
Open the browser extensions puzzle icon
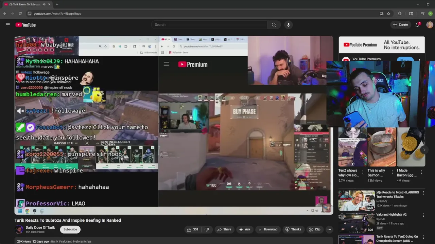click(399, 14)
